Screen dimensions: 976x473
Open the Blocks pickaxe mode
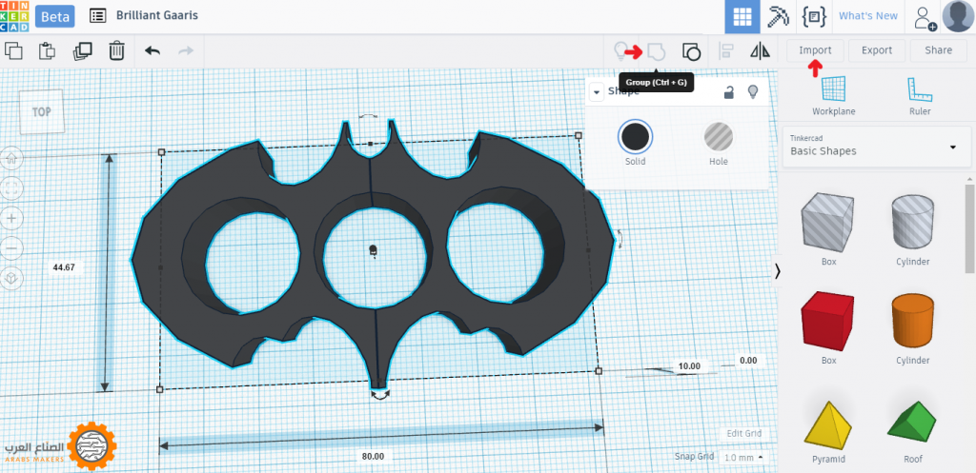tap(778, 16)
